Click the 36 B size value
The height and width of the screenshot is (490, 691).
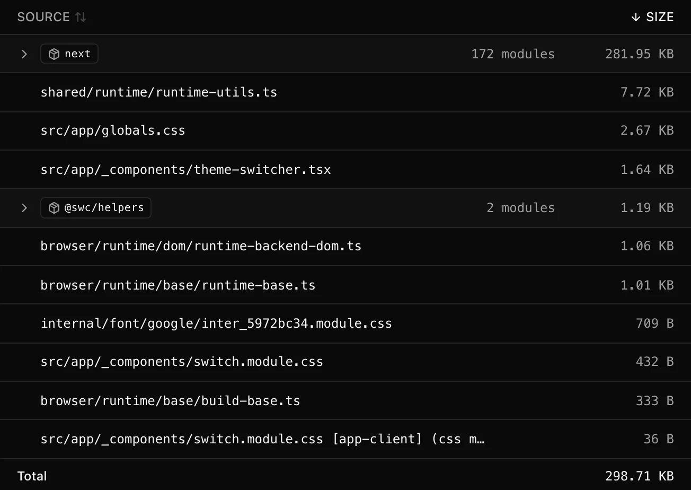tap(659, 439)
